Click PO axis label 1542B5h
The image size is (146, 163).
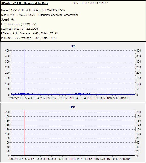(x=87, y=159)
